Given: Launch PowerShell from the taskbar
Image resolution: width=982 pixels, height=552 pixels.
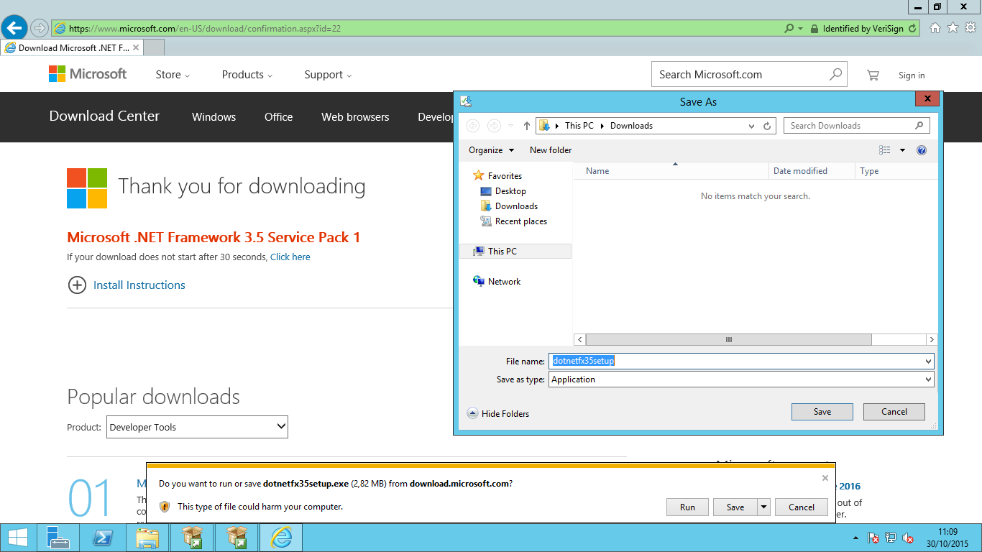Looking at the screenshot, I should pyautogui.click(x=103, y=538).
